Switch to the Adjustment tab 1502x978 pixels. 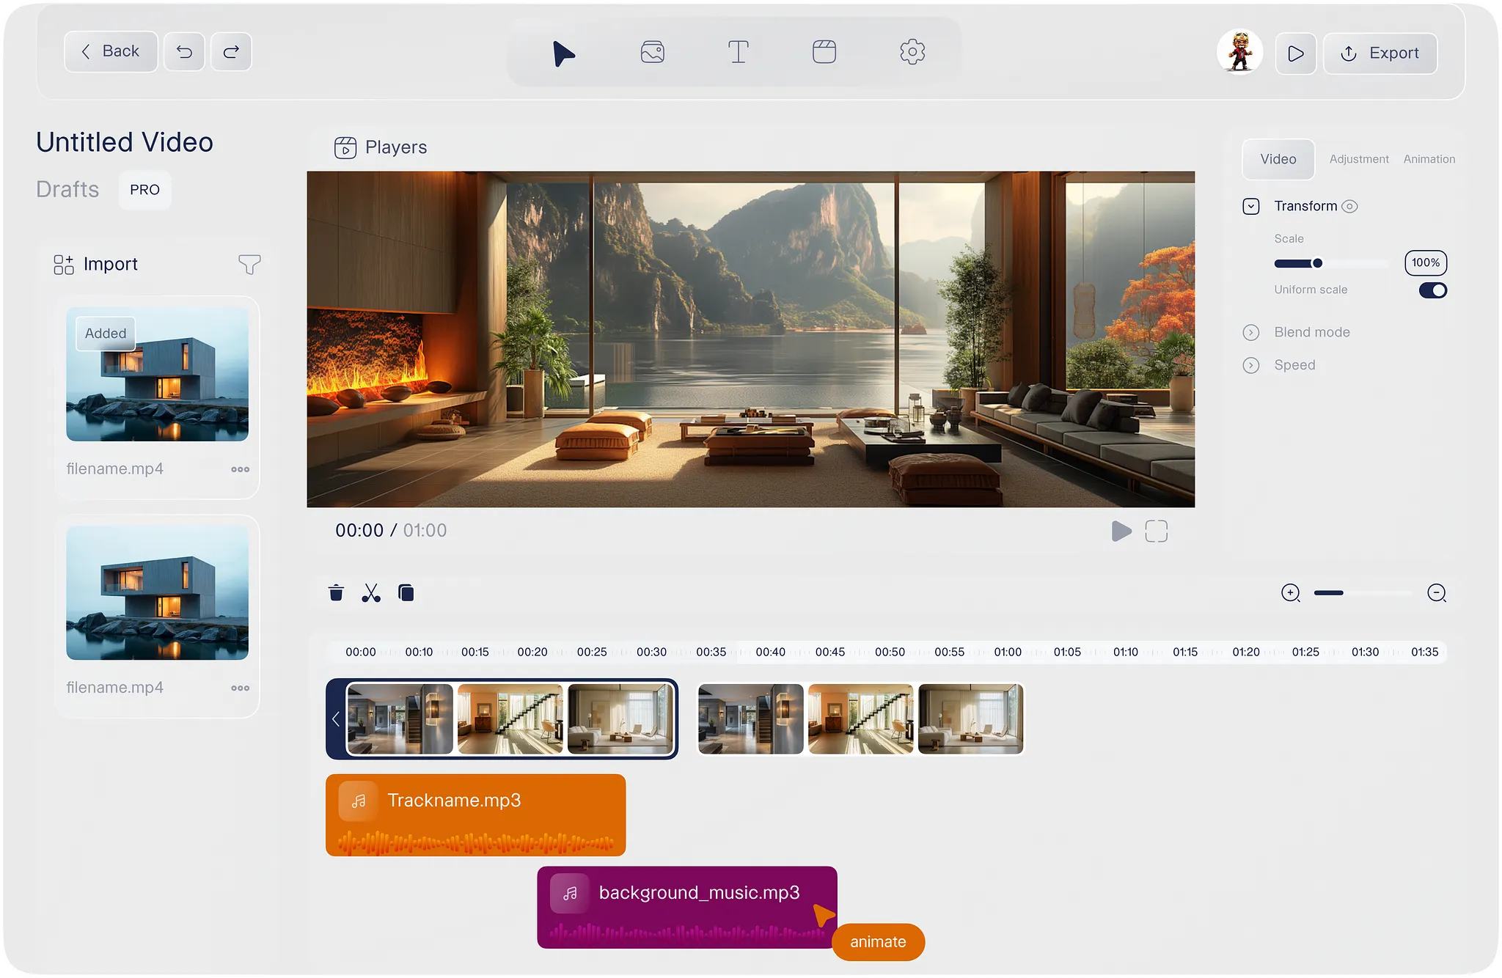pyautogui.click(x=1358, y=159)
